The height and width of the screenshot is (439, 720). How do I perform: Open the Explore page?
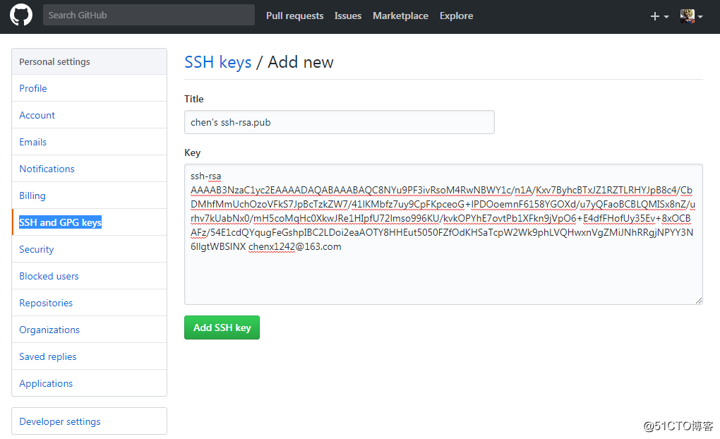[456, 16]
